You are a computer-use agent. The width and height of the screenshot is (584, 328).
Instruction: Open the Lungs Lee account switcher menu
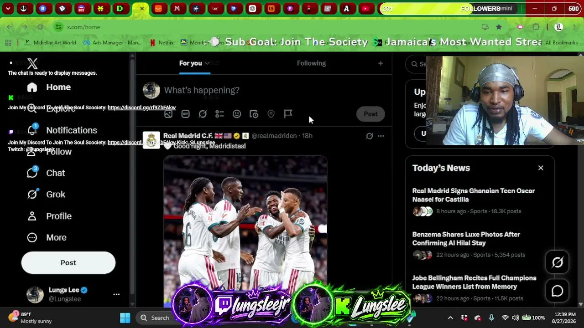click(x=116, y=294)
